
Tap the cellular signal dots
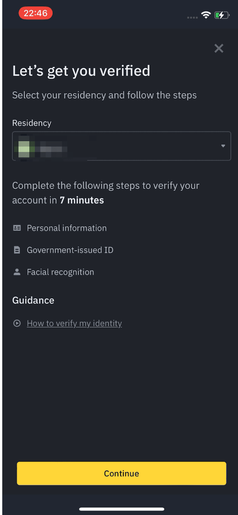(192, 17)
